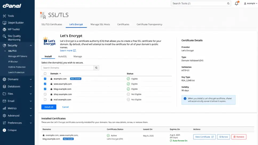Open Certificate Transparency tab

(x=149, y=24)
